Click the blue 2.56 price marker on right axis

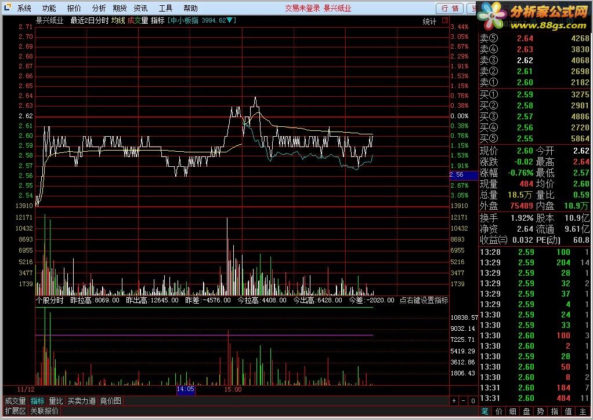[463, 175]
